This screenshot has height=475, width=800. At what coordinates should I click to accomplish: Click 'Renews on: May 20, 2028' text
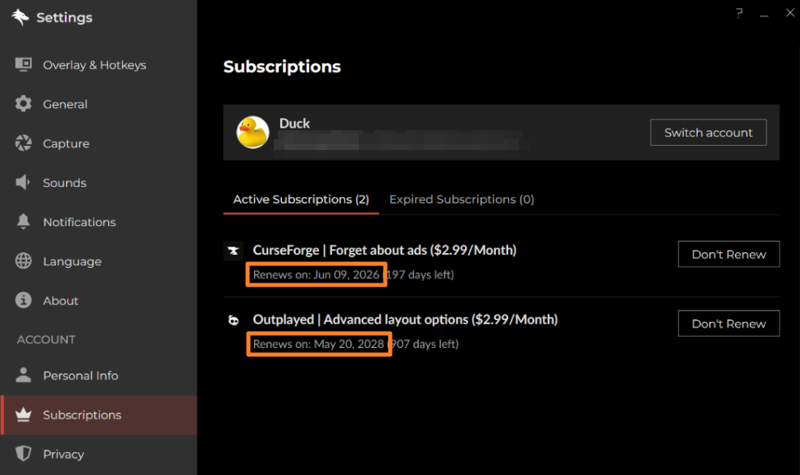coord(318,344)
